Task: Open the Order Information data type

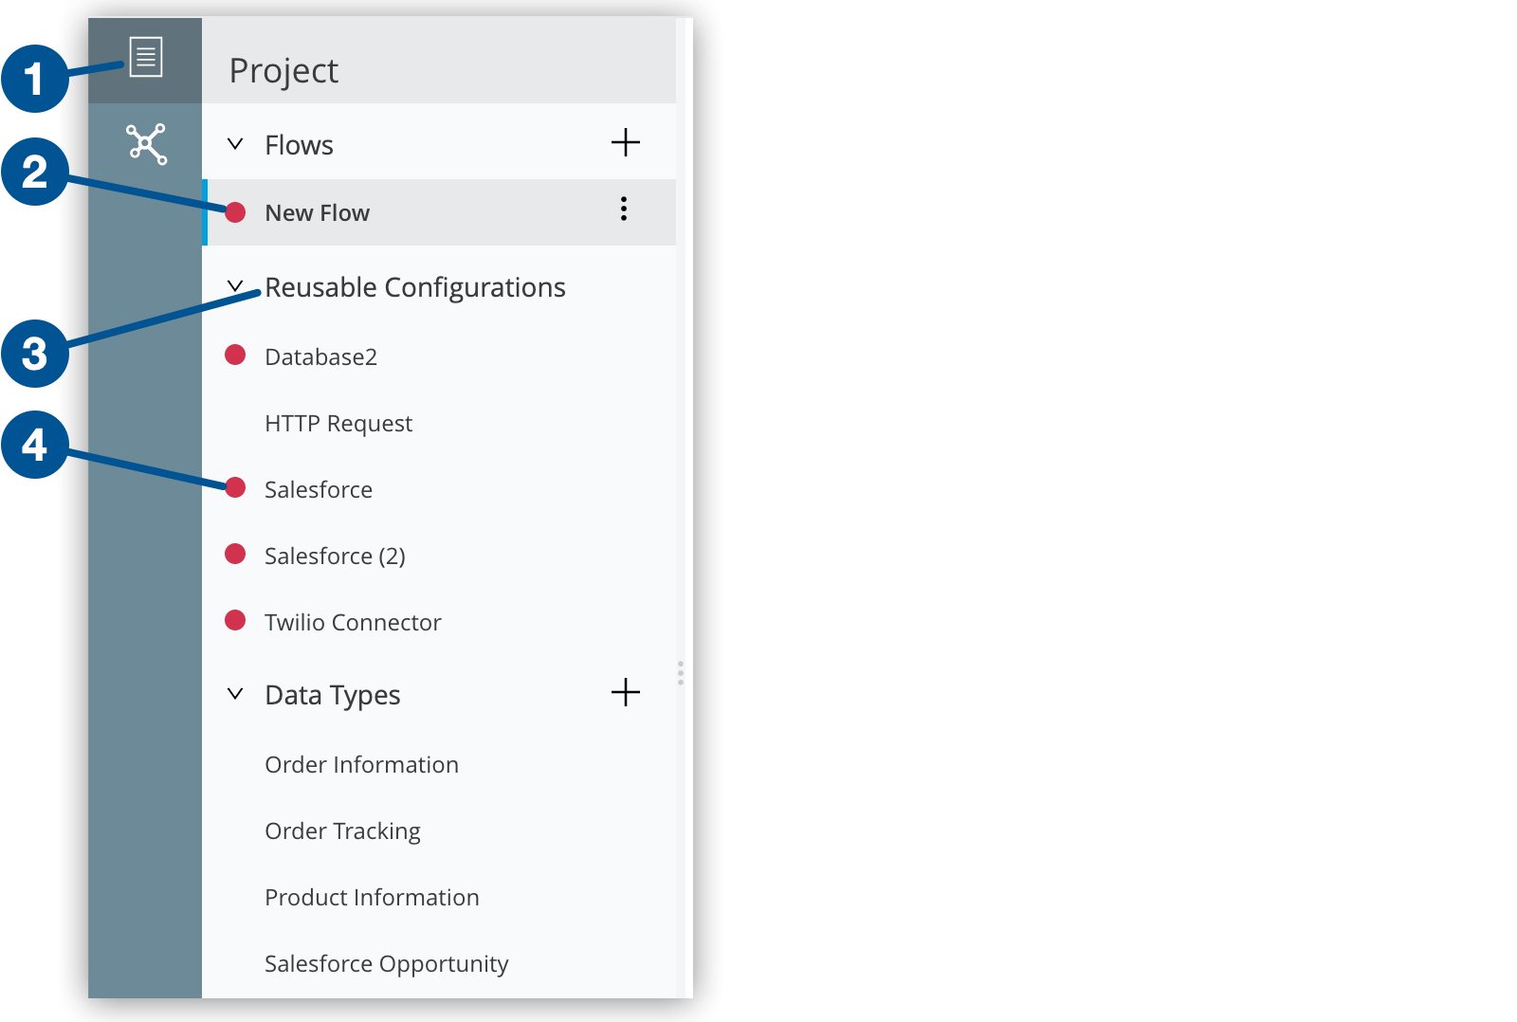Action: (x=361, y=765)
